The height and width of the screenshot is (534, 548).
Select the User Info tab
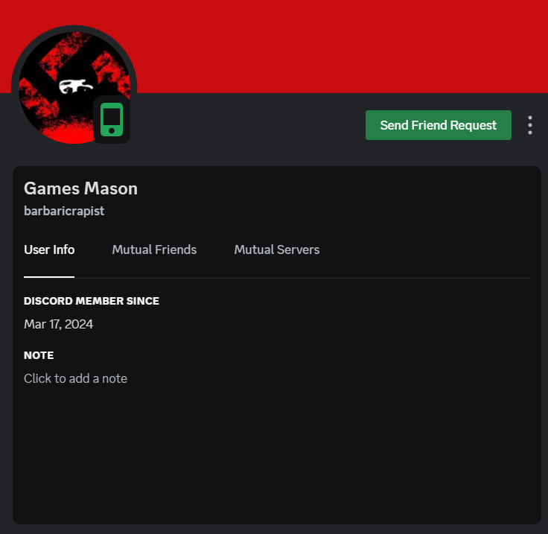click(49, 249)
